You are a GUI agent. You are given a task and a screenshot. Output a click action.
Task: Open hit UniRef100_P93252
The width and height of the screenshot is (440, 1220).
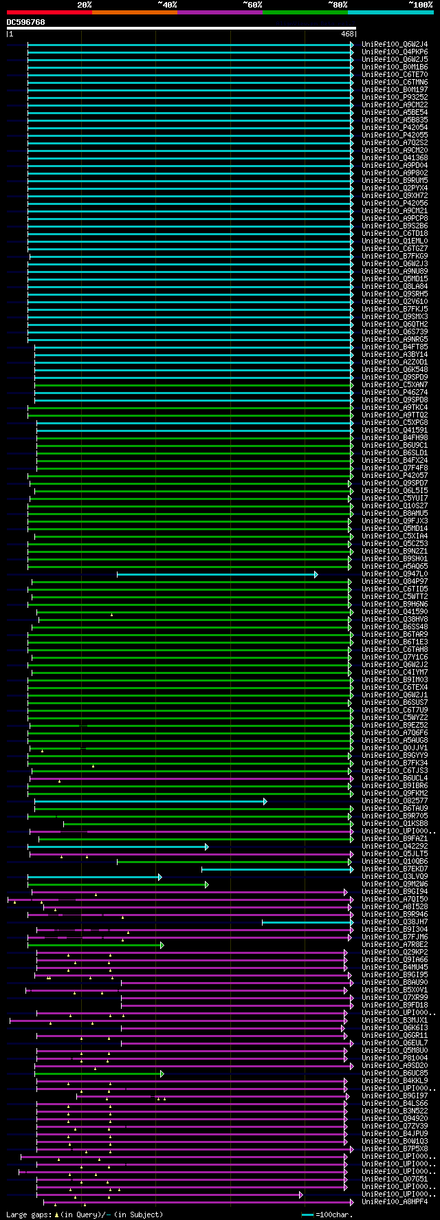click(x=395, y=97)
